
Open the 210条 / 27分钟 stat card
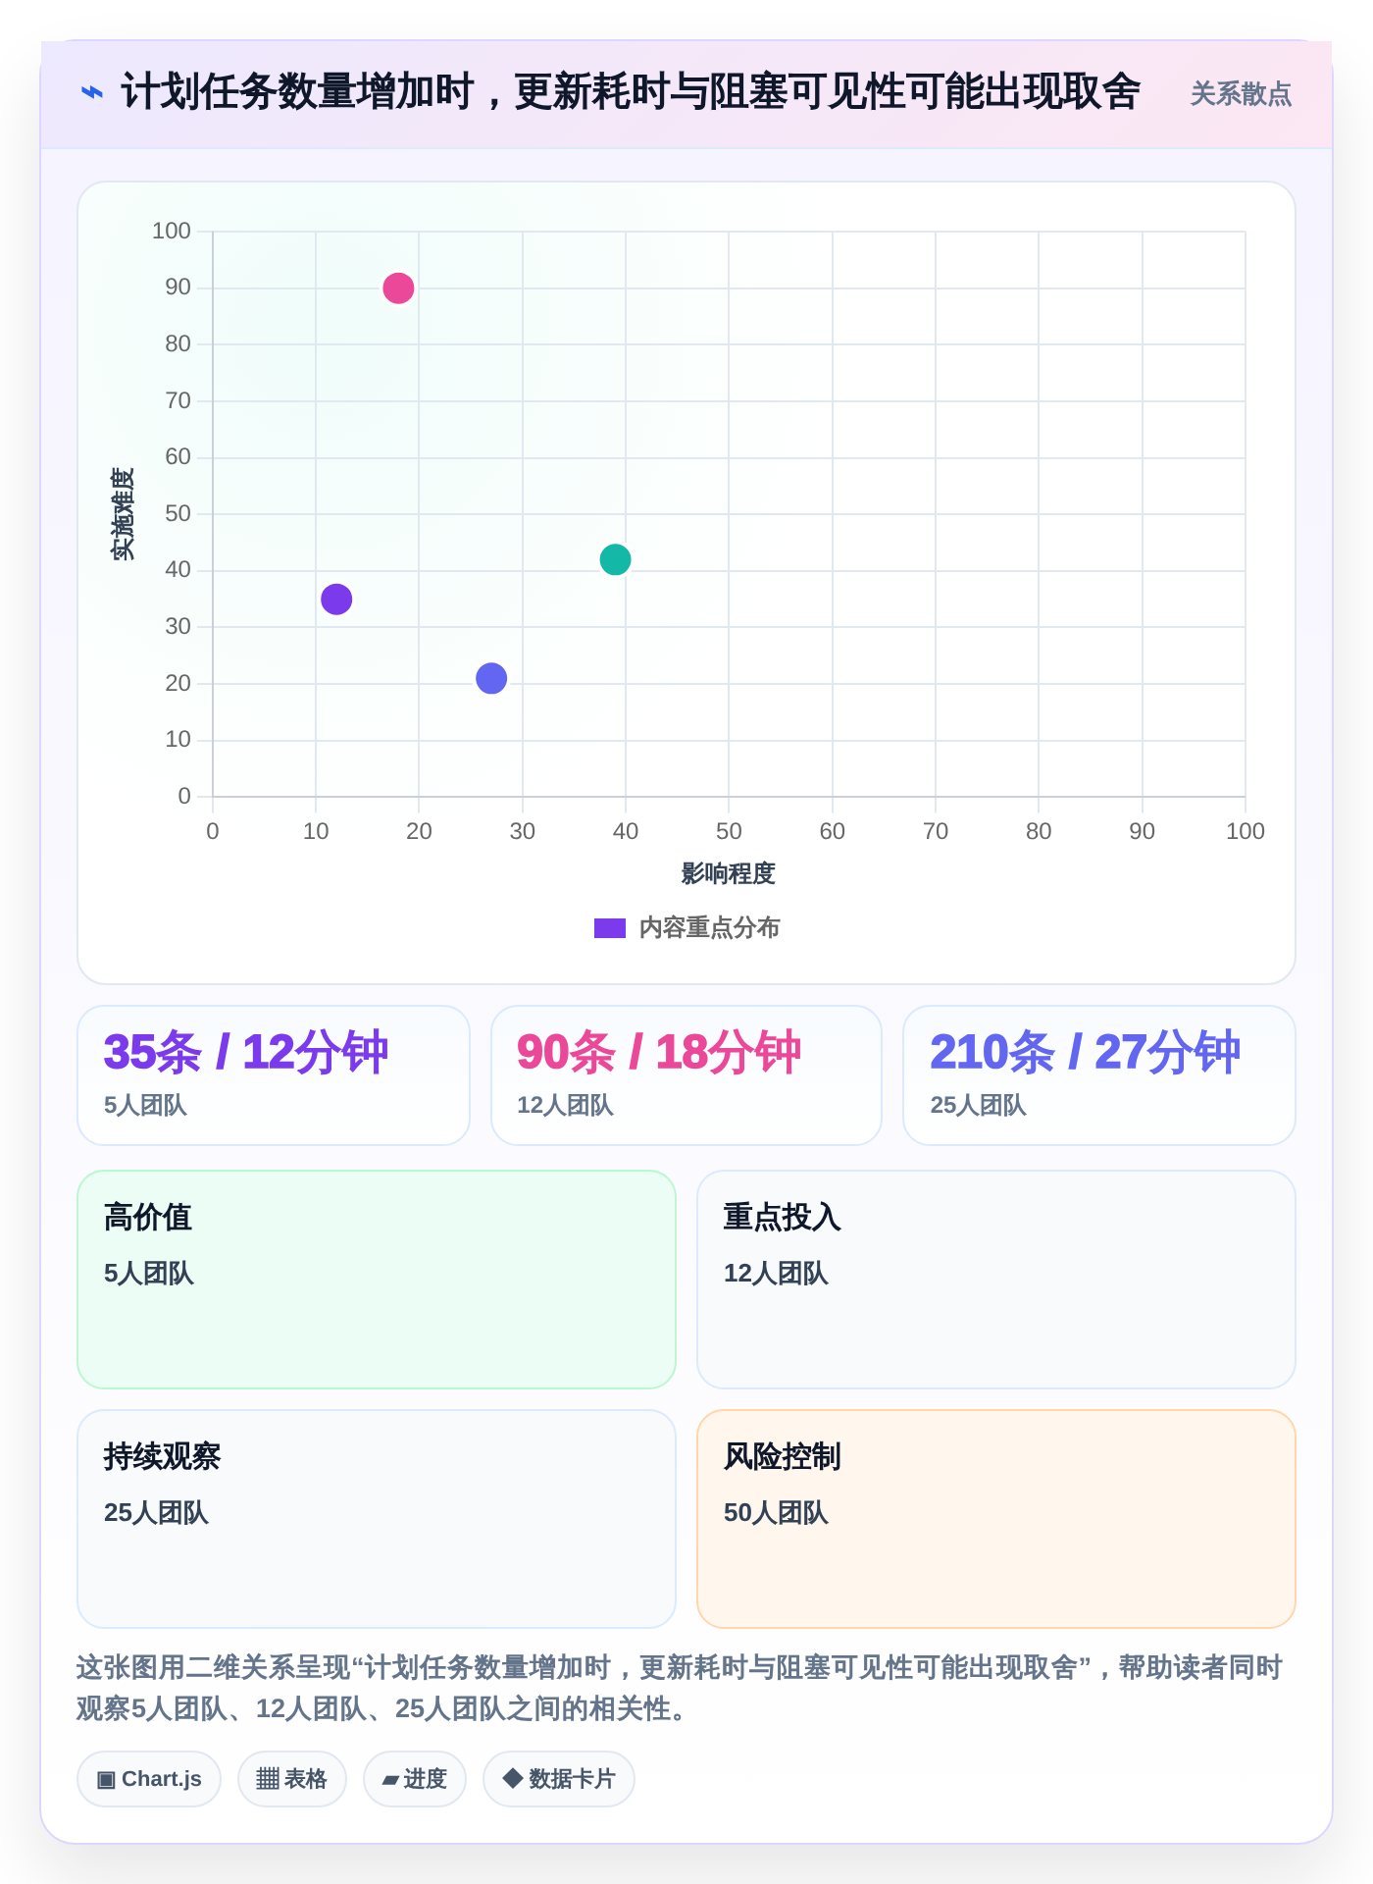[x=1099, y=1075]
